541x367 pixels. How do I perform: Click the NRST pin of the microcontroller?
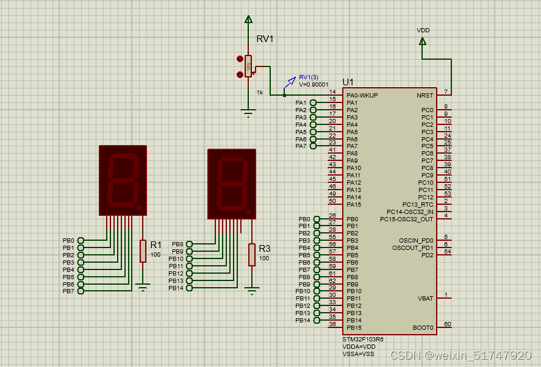pos(426,95)
